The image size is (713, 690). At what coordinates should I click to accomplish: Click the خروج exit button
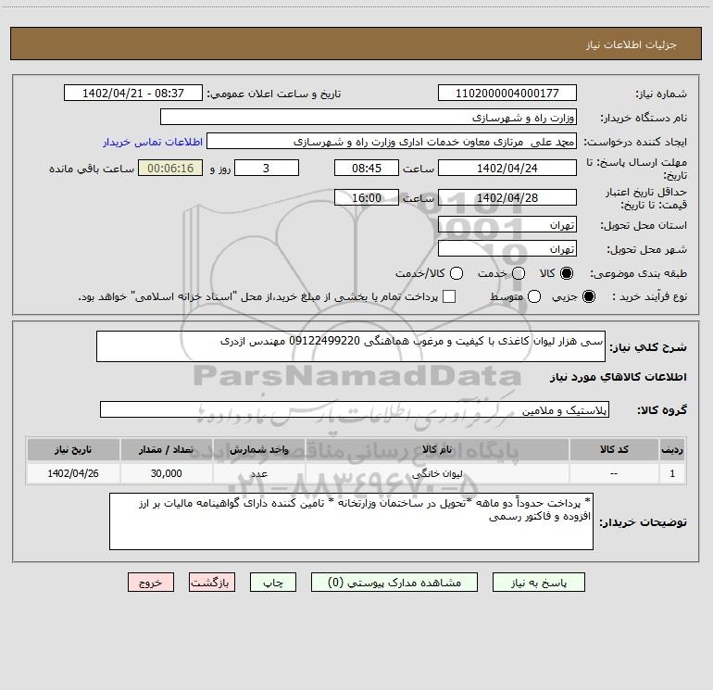[151, 583]
